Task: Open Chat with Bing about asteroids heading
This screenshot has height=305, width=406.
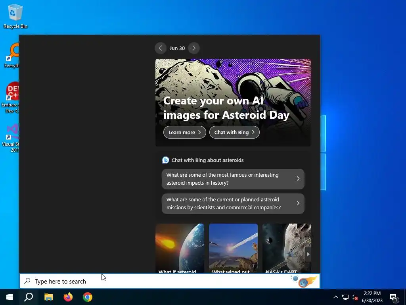Action: 207,160
